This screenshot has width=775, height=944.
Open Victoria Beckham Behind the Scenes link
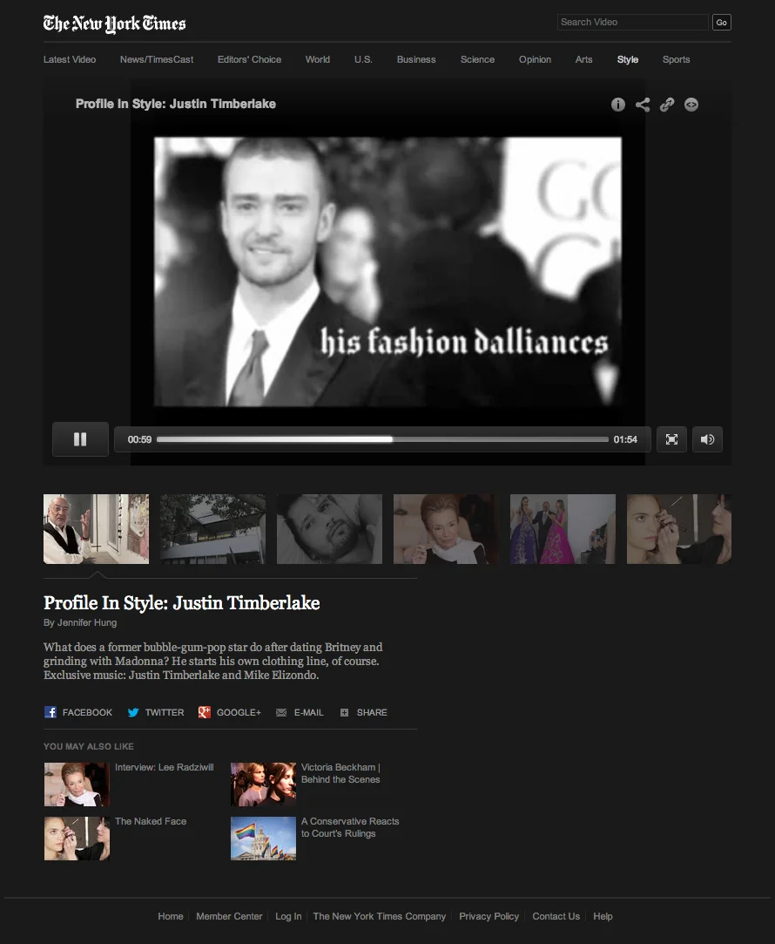340,773
